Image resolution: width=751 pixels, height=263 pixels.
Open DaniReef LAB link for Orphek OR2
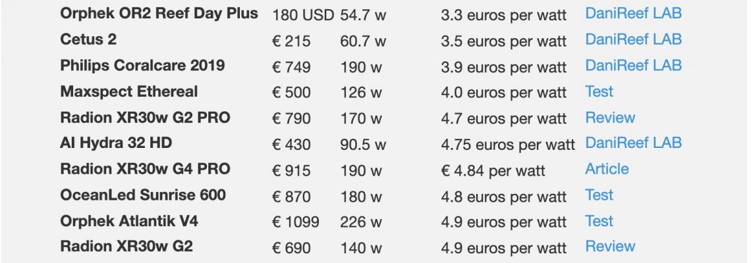pyautogui.click(x=633, y=13)
